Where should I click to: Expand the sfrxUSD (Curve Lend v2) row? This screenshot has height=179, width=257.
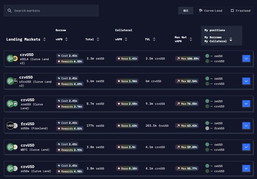point(246,81)
